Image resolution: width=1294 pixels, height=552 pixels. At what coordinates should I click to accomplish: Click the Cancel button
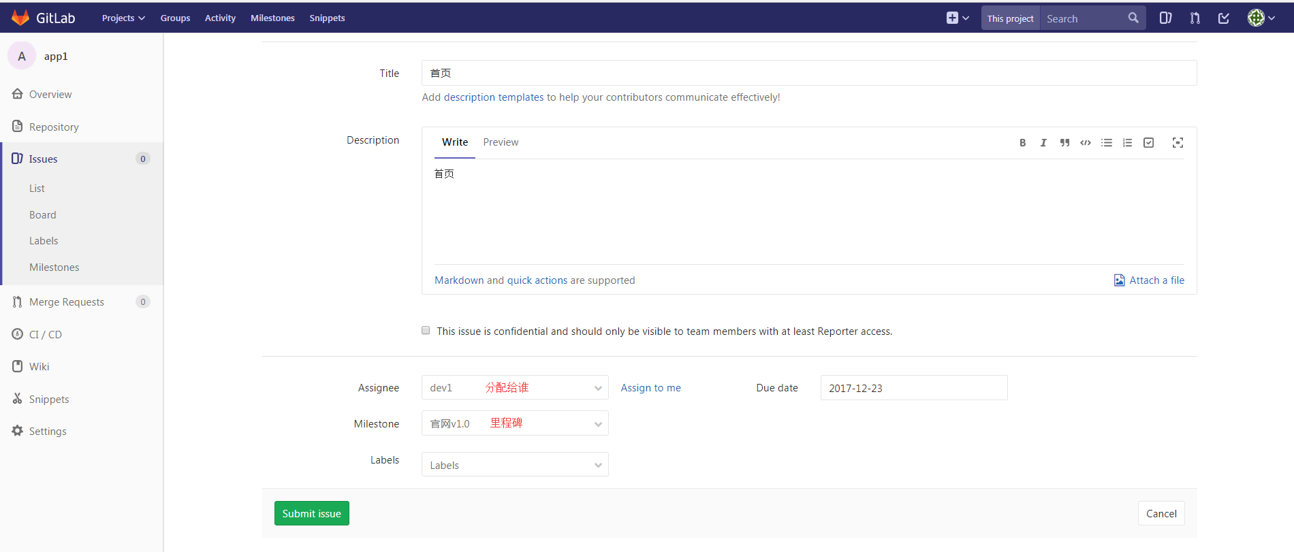pos(1161,513)
